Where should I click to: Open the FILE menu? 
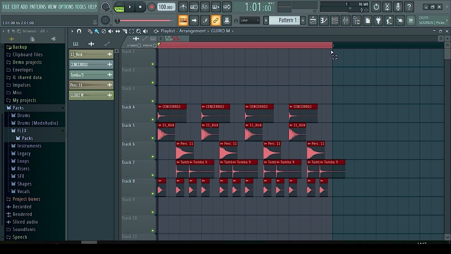pos(6,7)
